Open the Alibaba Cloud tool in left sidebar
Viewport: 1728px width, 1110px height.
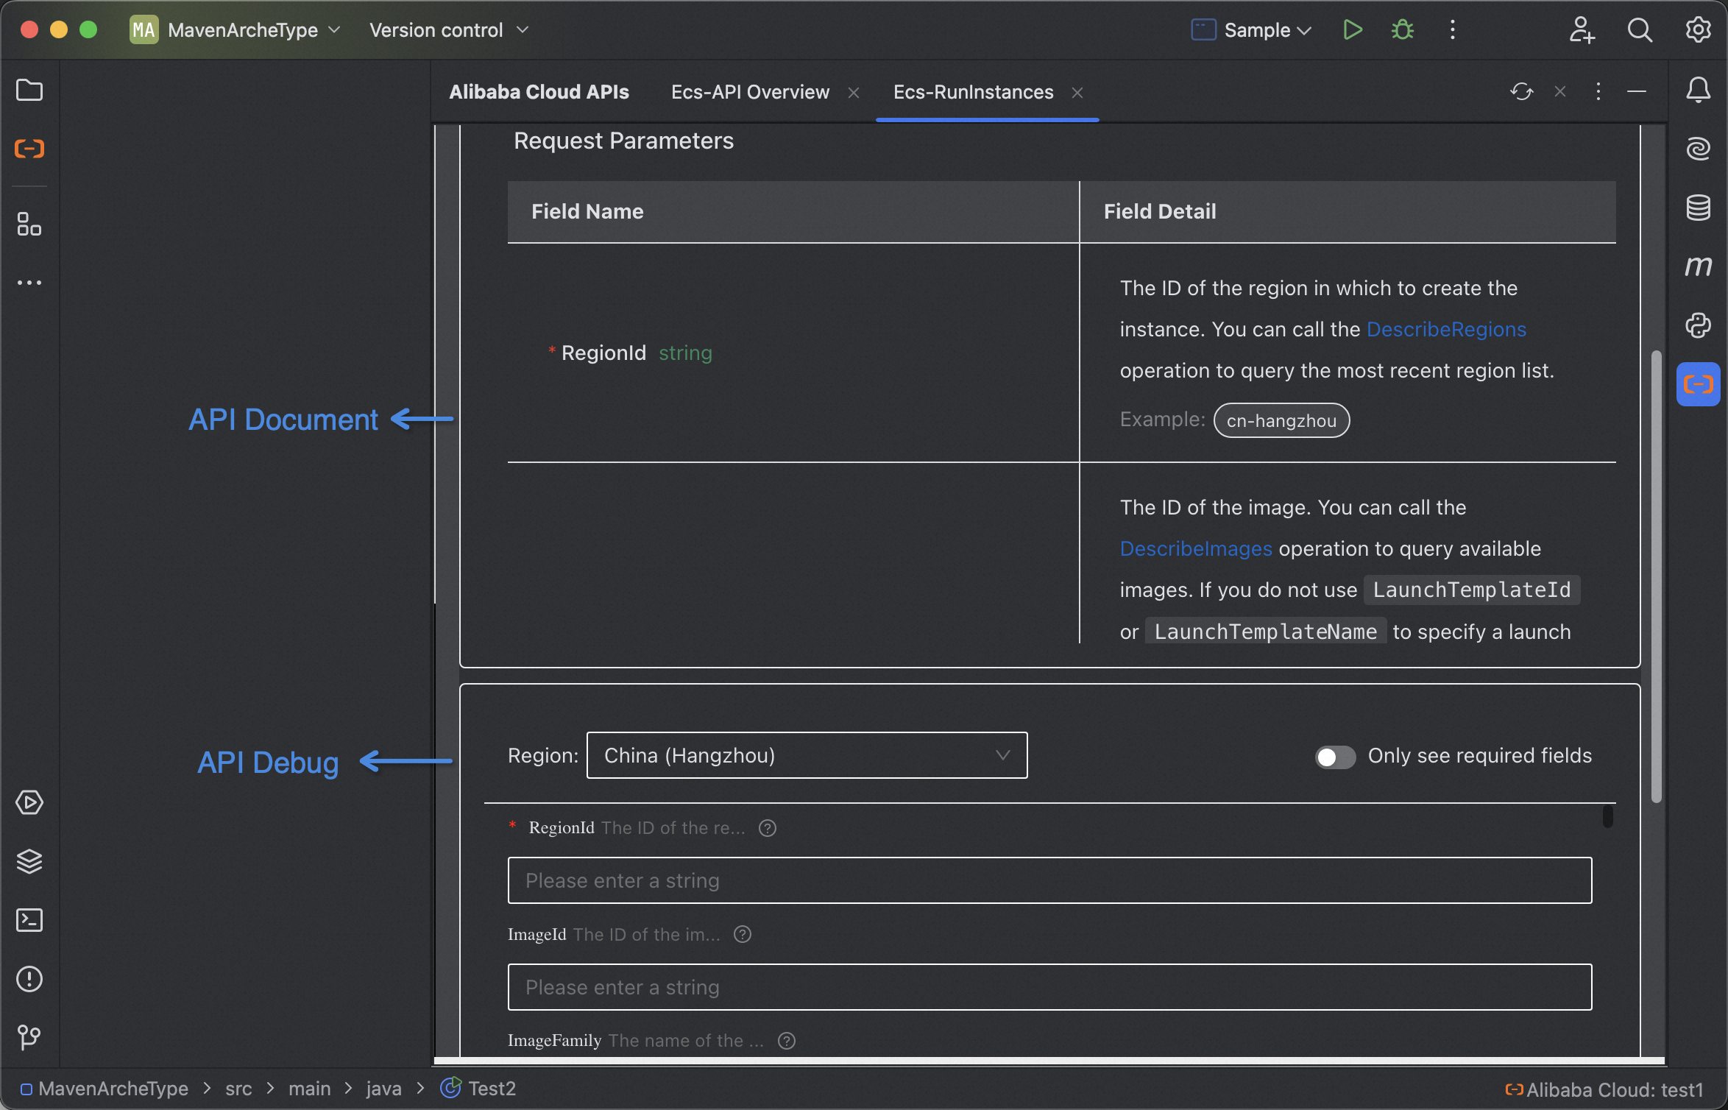pyautogui.click(x=29, y=149)
